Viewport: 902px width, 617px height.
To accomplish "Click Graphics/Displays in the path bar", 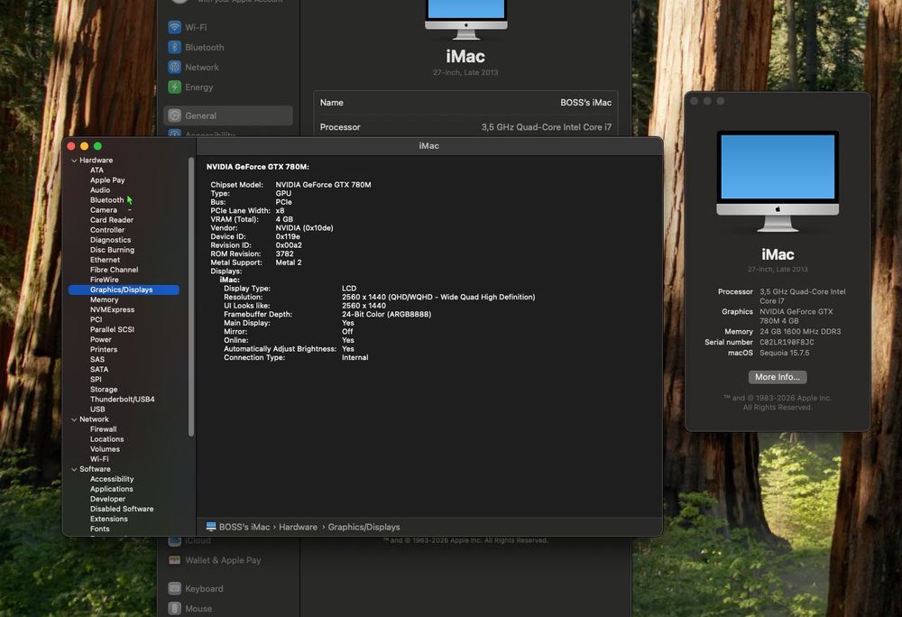I will pos(364,527).
